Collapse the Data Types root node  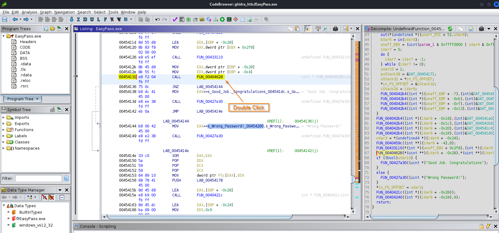(x=4, y=206)
